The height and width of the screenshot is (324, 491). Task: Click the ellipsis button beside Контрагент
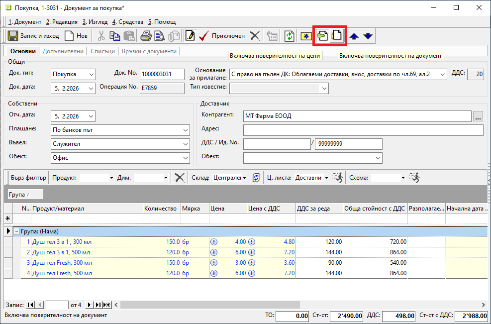(478, 116)
